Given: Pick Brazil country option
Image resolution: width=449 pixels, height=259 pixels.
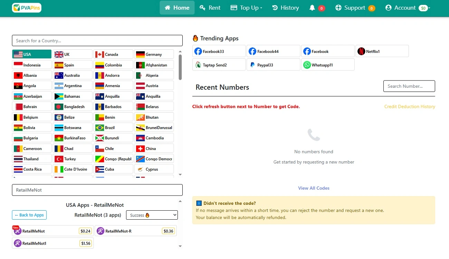Looking at the screenshot, I should (x=113, y=127).
